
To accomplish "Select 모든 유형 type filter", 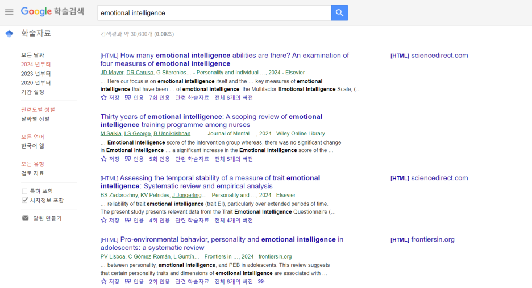I will pos(32,164).
